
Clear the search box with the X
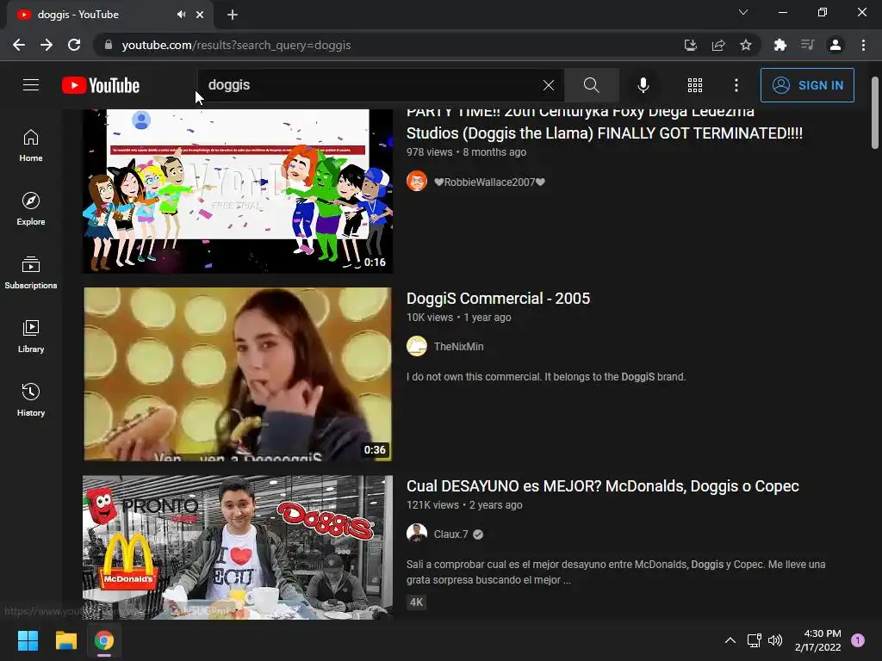[x=549, y=85]
